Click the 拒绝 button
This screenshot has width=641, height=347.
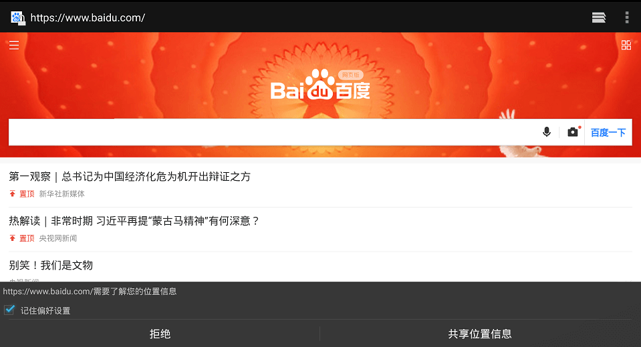pos(160,334)
